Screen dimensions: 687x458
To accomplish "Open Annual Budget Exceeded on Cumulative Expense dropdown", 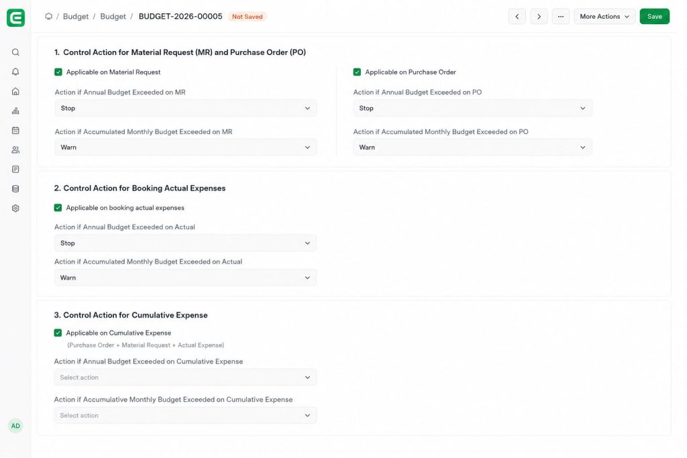I will click(185, 377).
